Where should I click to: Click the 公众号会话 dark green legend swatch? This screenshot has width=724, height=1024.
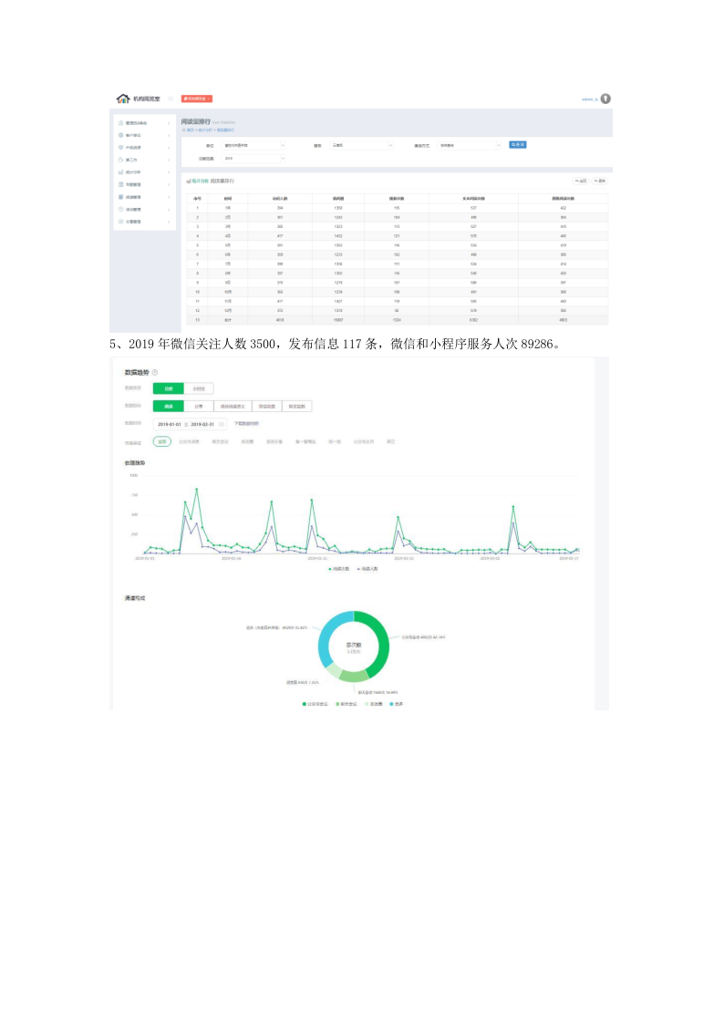(305, 704)
